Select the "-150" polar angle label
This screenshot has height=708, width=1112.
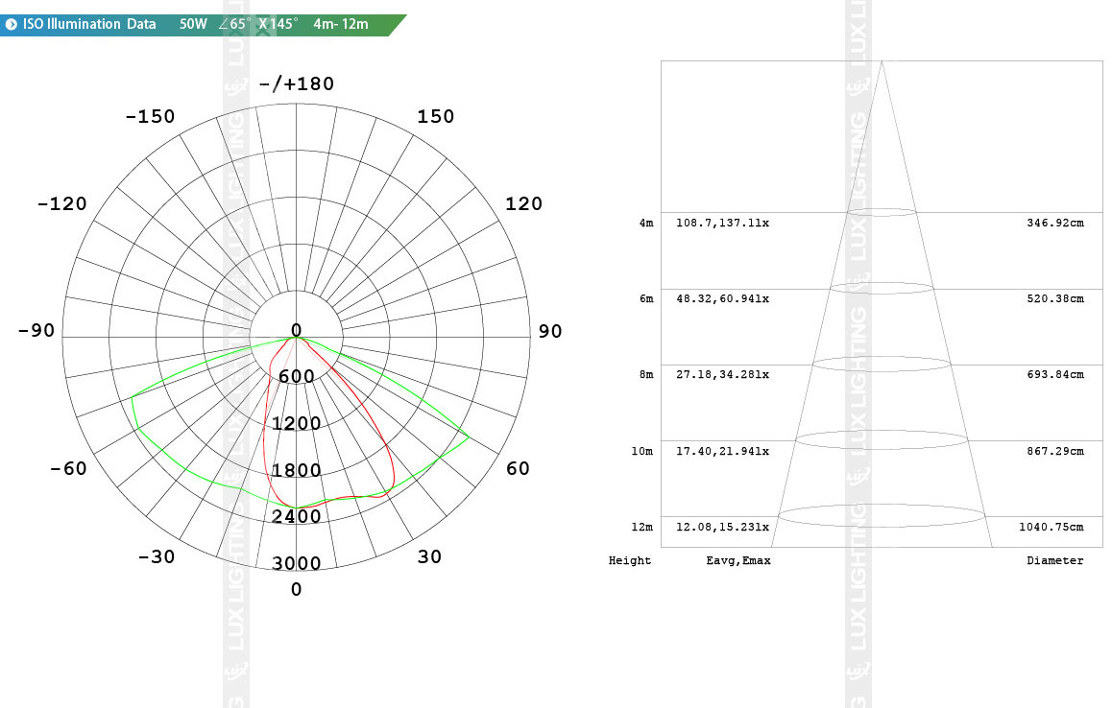(150, 116)
